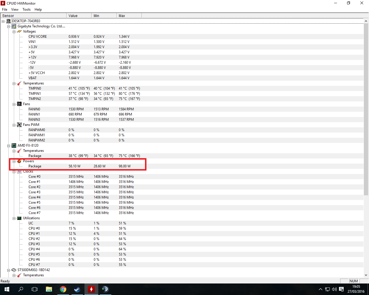Screen dimensions: 369x295
Task: Collapse the AMD FX-8120 node
Action: pos(9,146)
